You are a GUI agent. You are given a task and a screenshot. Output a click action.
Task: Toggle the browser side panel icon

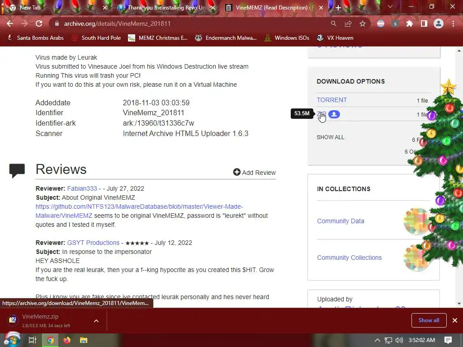(424, 23)
